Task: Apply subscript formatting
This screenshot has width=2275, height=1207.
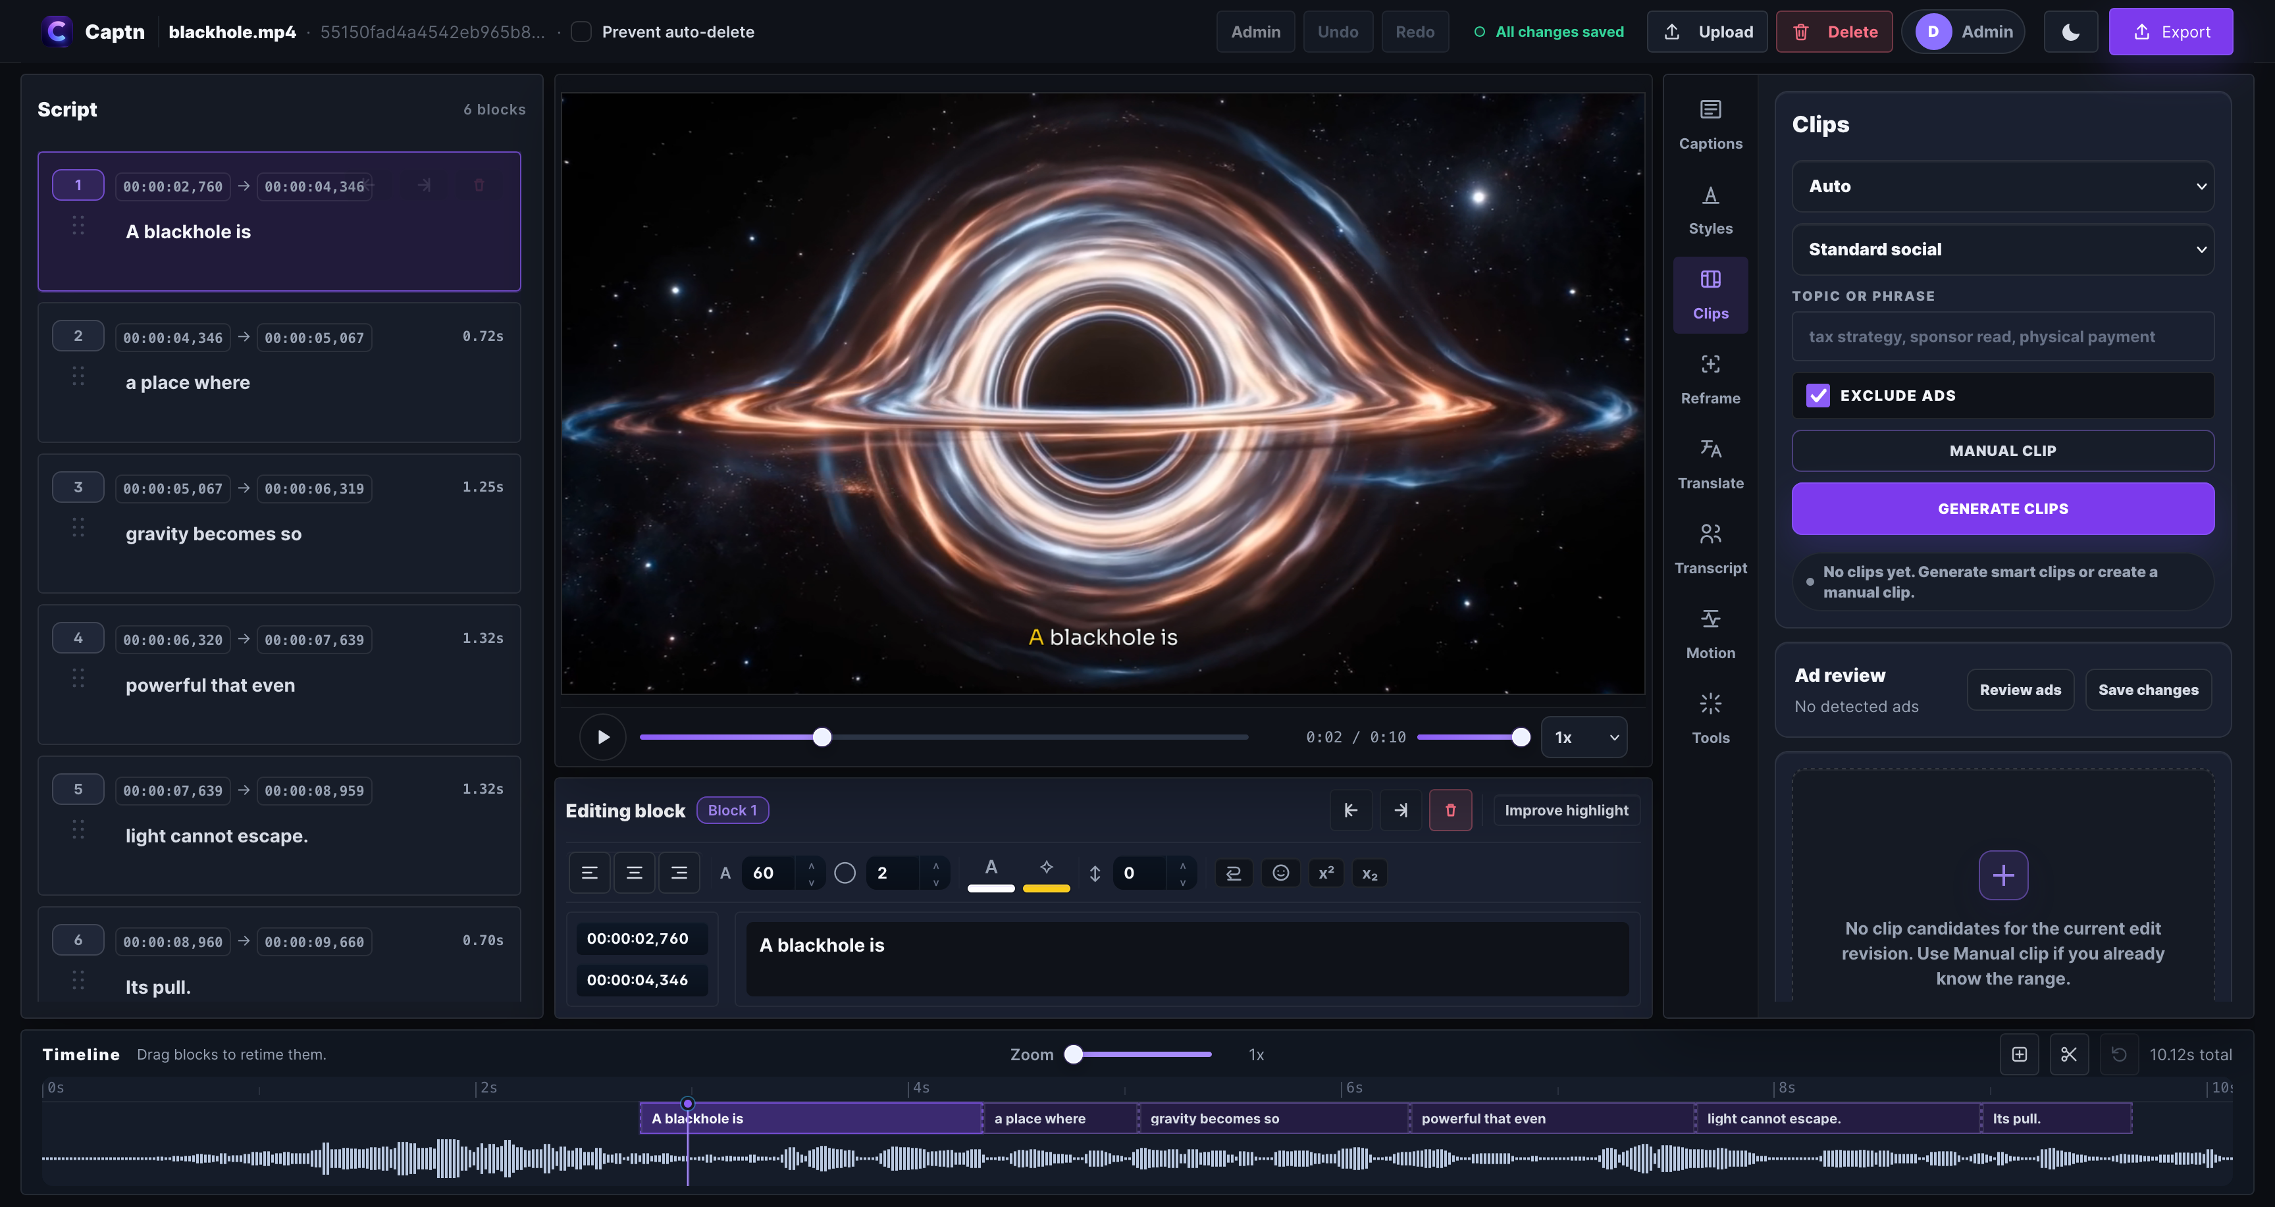Action: (x=1369, y=873)
